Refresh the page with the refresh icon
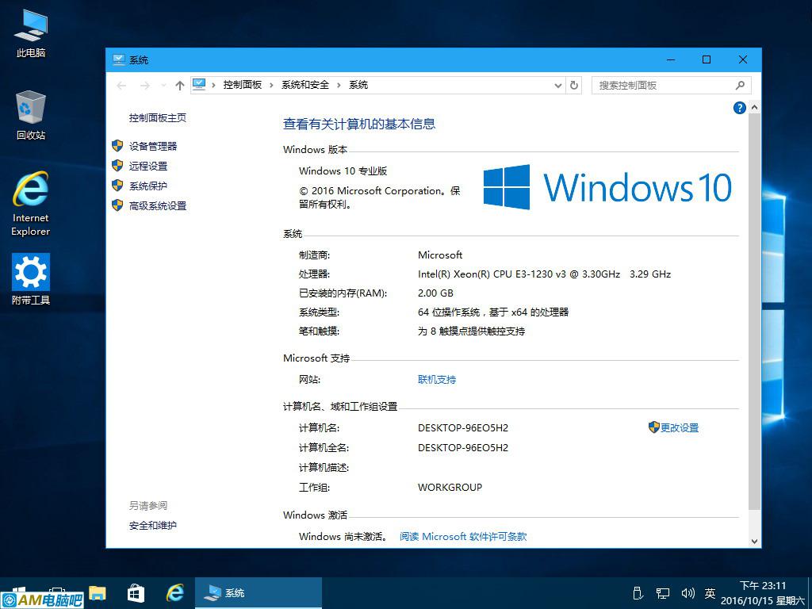 (574, 86)
